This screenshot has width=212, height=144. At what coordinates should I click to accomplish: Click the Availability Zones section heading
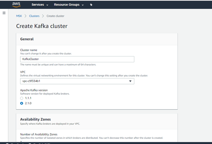35,119
